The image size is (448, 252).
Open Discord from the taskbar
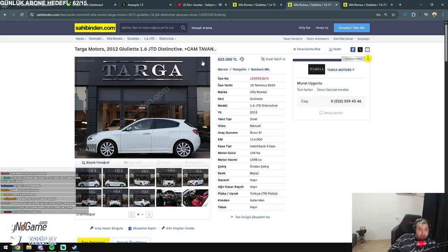click(40, 247)
